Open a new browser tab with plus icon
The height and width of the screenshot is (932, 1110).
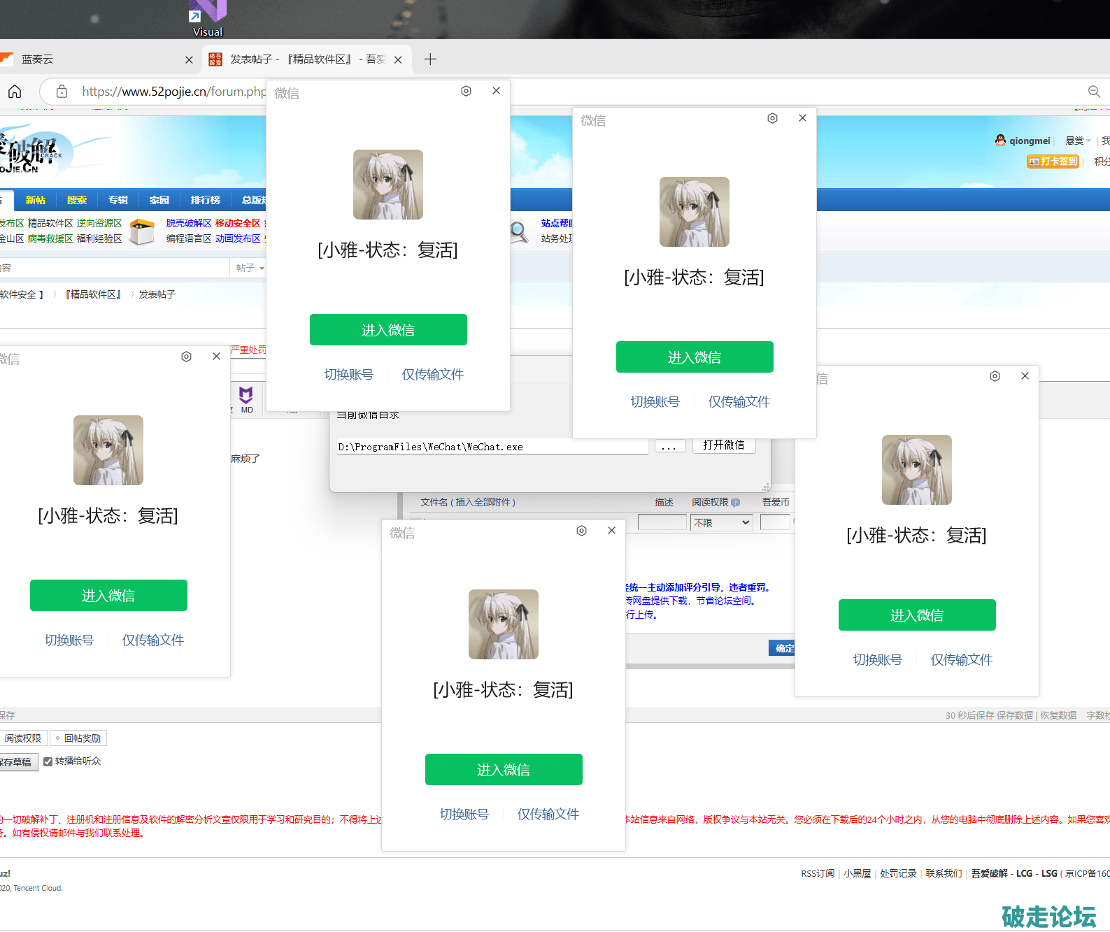tap(430, 59)
